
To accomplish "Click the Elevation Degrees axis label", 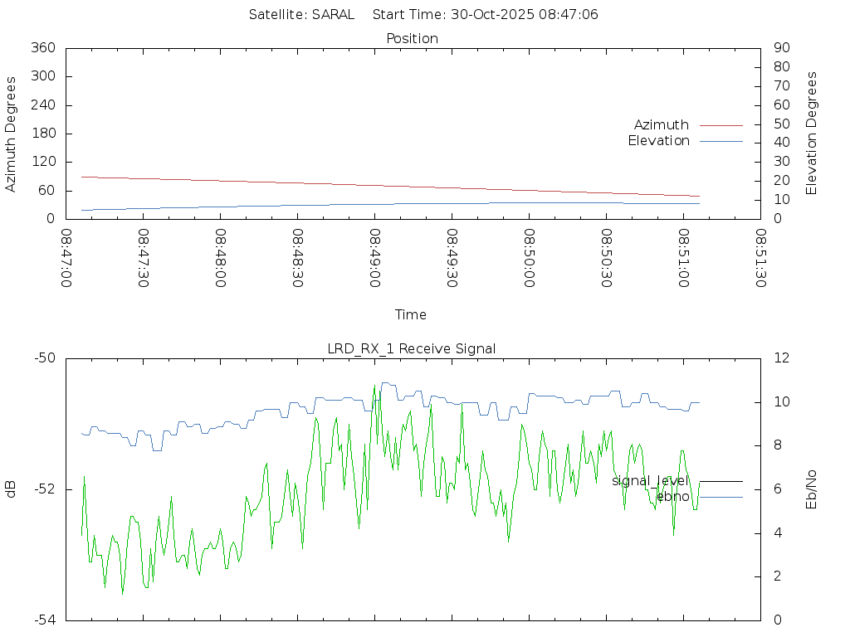I will click(812, 134).
